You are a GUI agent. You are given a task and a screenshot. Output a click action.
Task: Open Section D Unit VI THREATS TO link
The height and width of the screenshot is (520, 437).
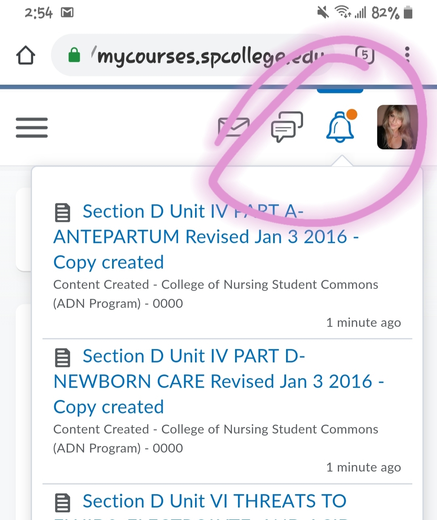click(x=214, y=501)
